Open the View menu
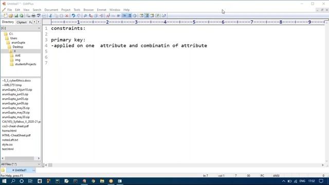Image resolution: width=329 pixels, height=185 pixels. click(x=26, y=10)
